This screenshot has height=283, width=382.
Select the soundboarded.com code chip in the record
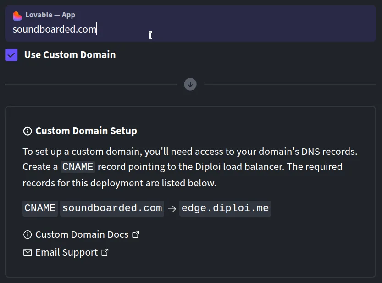coord(112,208)
